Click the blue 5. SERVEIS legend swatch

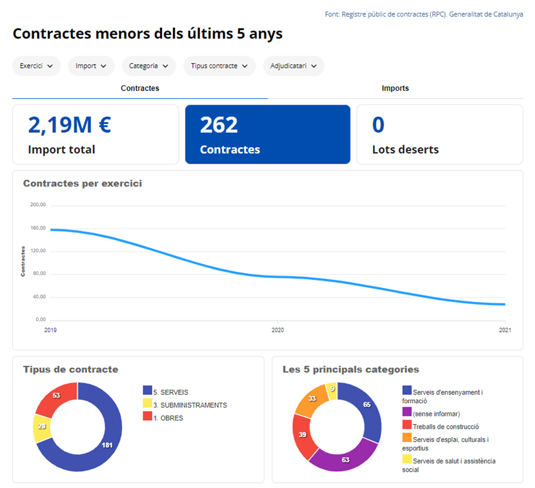click(x=147, y=391)
